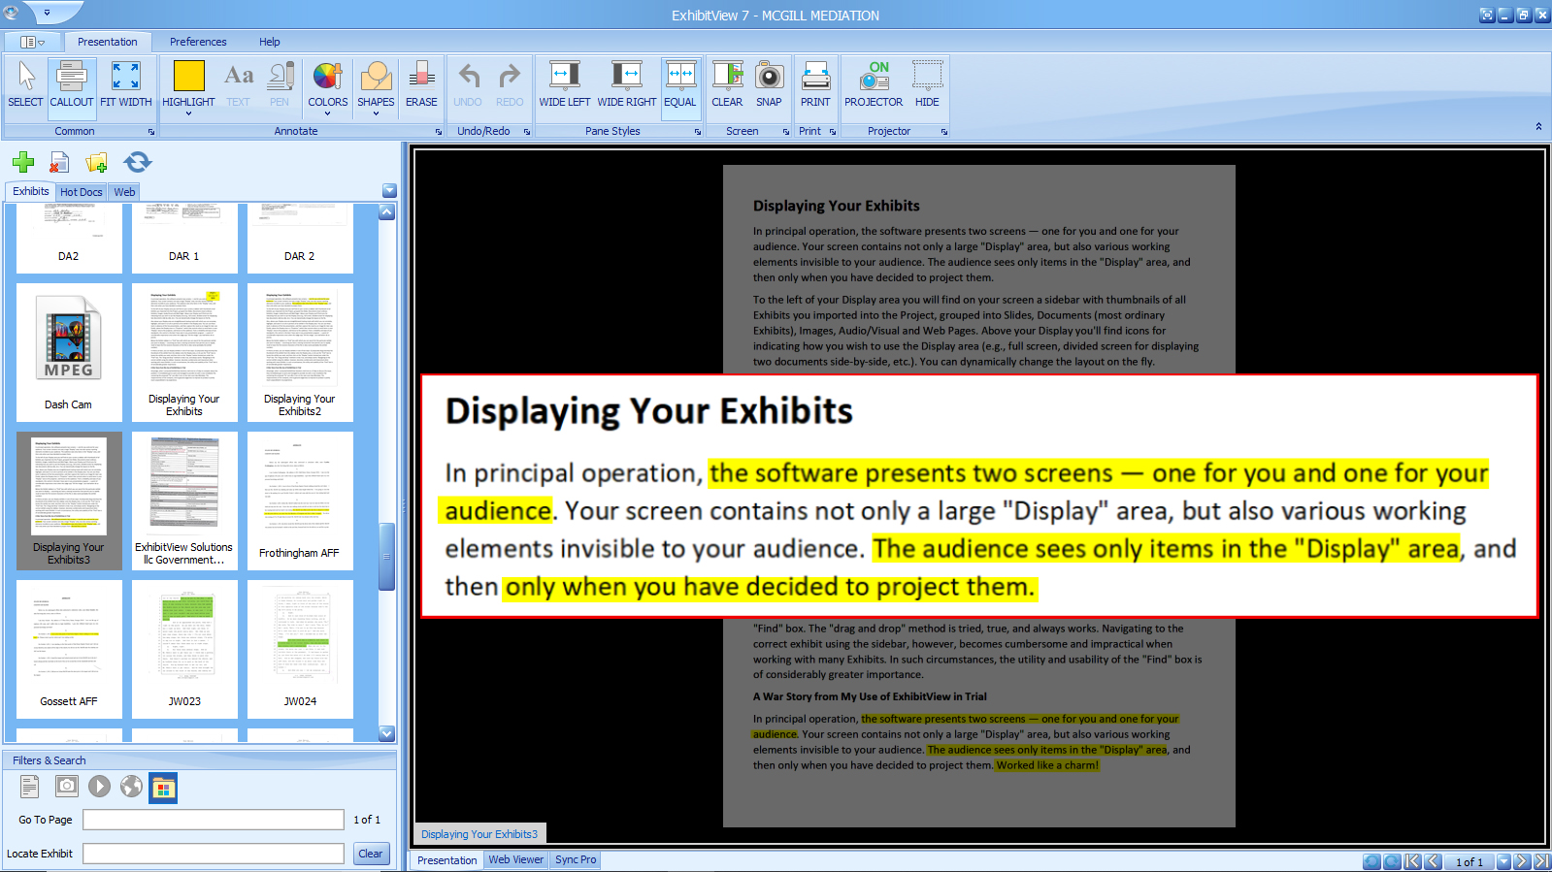The image size is (1552, 872).
Task: Click the exhibit list scroll down arrow
Action: (386, 733)
